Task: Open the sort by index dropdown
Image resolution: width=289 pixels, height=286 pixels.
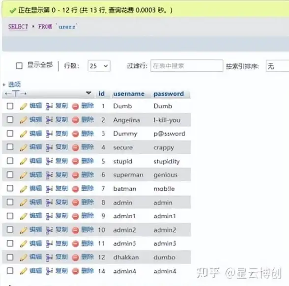Action: [x=277, y=66]
